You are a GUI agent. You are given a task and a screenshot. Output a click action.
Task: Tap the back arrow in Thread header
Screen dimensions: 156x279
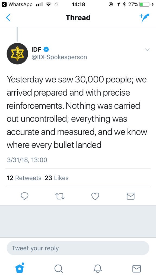point(8,18)
